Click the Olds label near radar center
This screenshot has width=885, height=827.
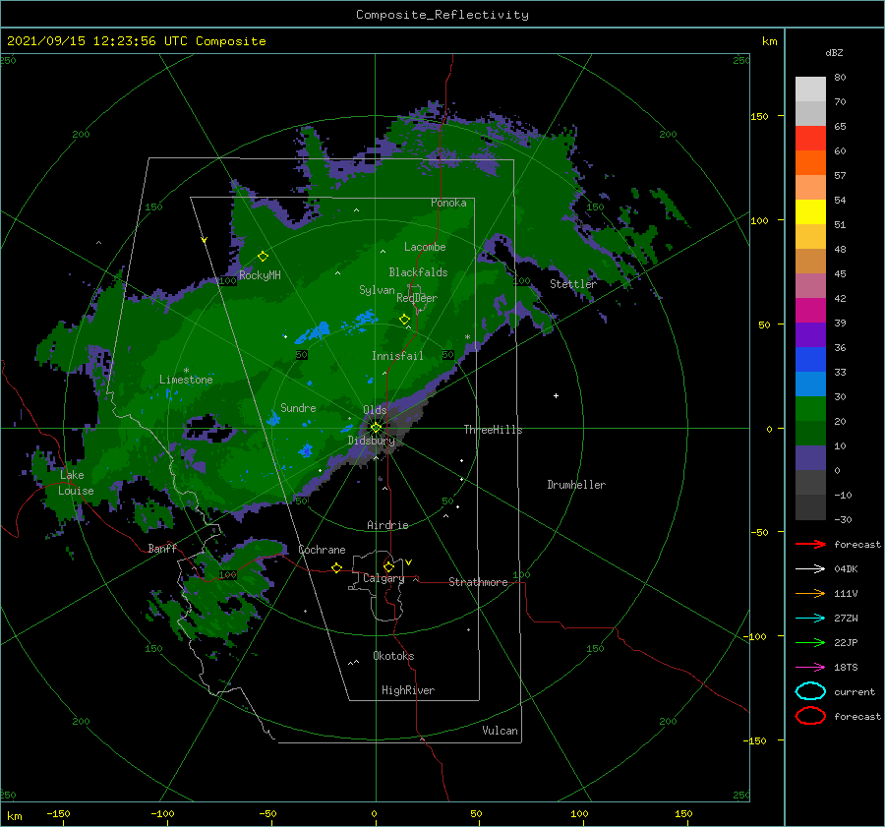pyautogui.click(x=375, y=410)
